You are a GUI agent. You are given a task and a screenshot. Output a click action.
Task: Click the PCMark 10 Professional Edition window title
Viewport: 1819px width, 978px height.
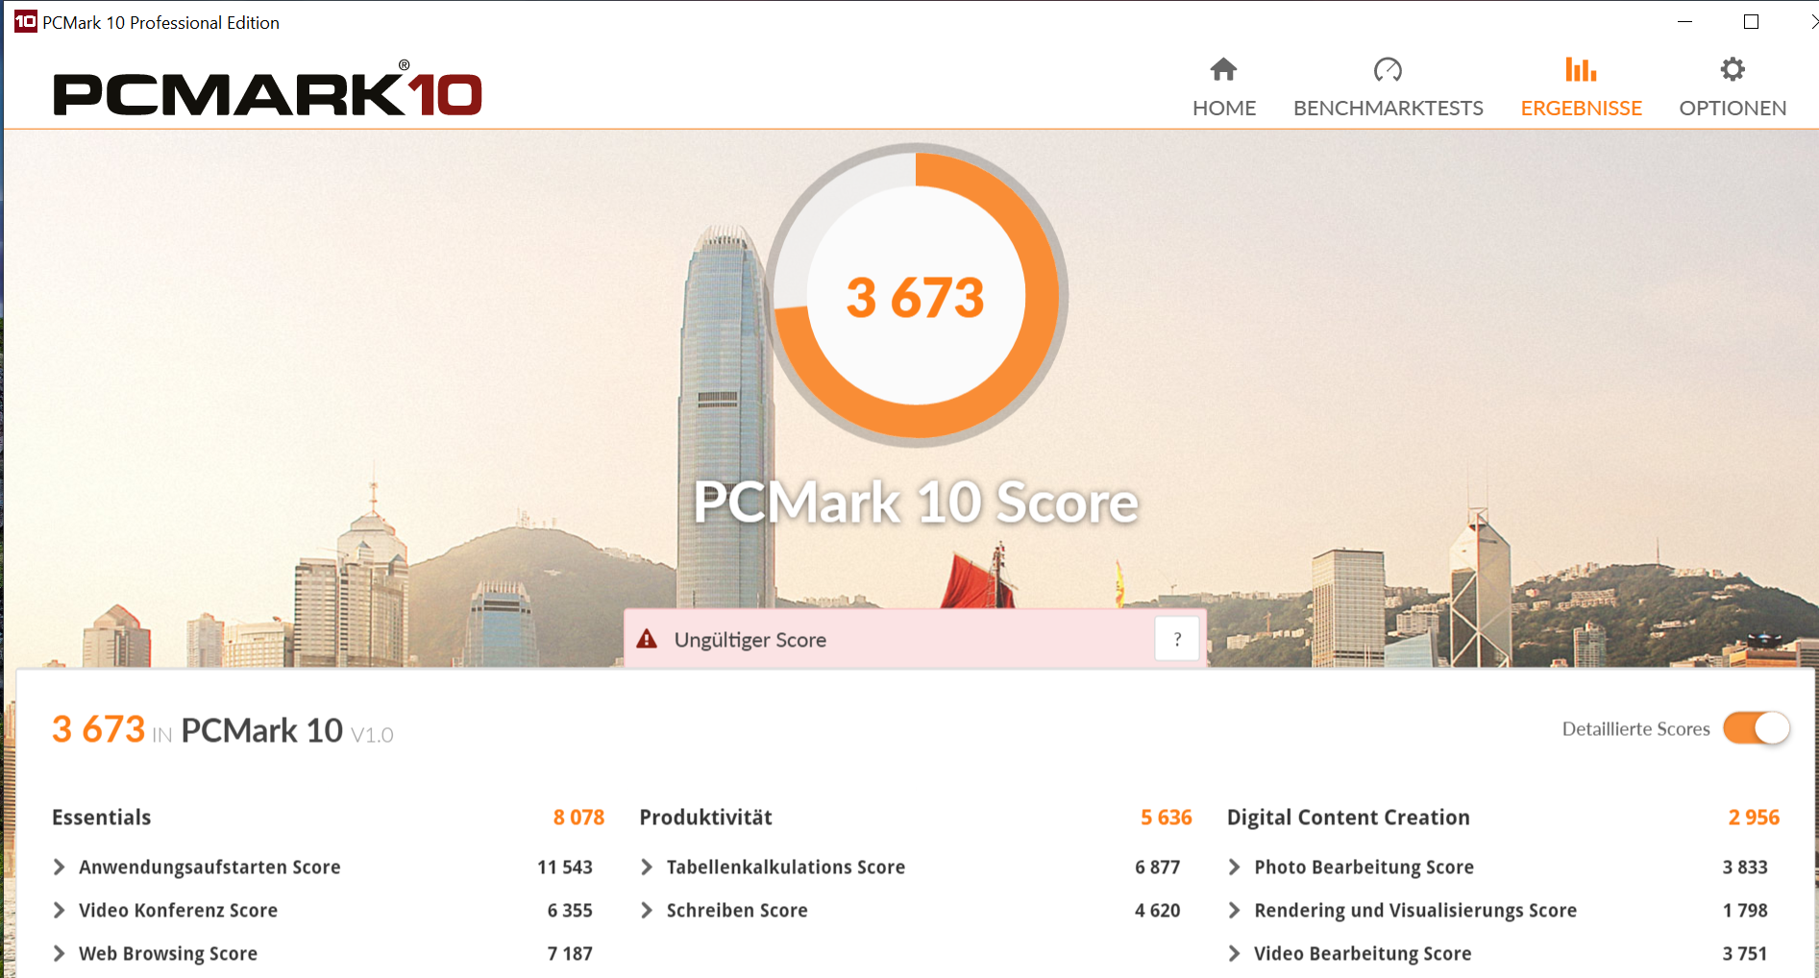tap(161, 22)
